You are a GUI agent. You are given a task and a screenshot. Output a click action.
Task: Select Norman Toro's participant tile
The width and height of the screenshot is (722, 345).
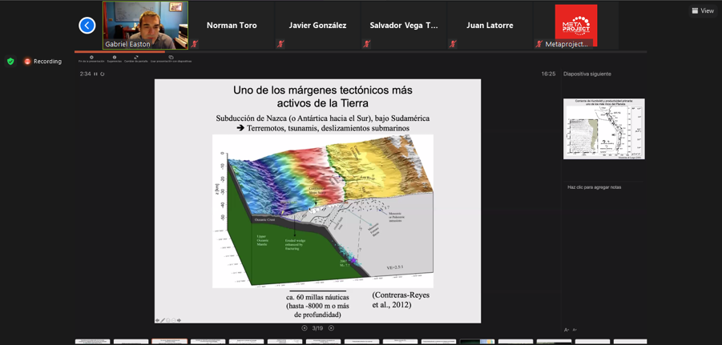pos(232,26)
